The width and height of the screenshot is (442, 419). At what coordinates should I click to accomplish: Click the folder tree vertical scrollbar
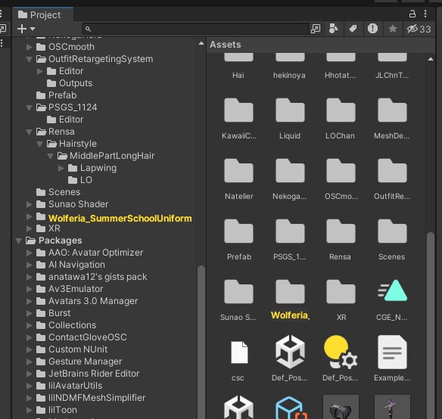[x=201, y=341]
